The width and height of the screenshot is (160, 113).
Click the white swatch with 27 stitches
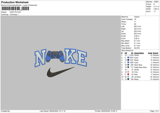(x=128, y=70)
